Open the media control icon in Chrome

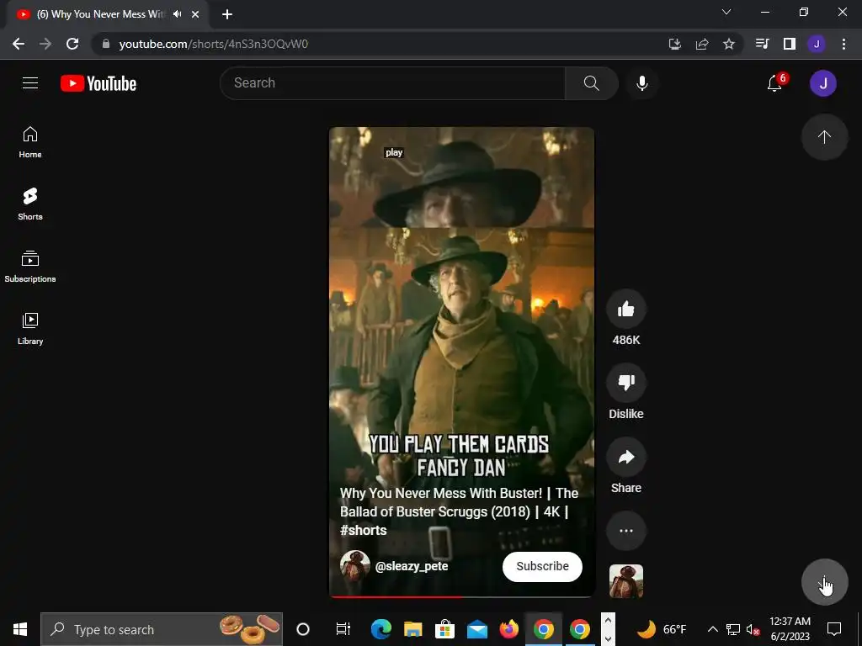coord(762,44)
